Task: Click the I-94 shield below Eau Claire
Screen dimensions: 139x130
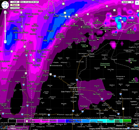Action: tap(102, 99)
